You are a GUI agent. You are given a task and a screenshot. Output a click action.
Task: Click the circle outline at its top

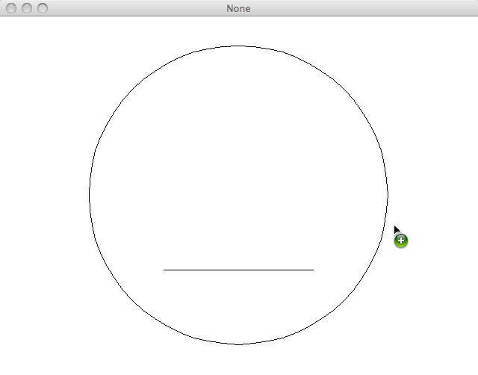pyautogui.click(x=238, y=46)
